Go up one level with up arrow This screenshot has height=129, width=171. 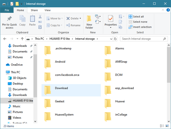tap(22, 39)
